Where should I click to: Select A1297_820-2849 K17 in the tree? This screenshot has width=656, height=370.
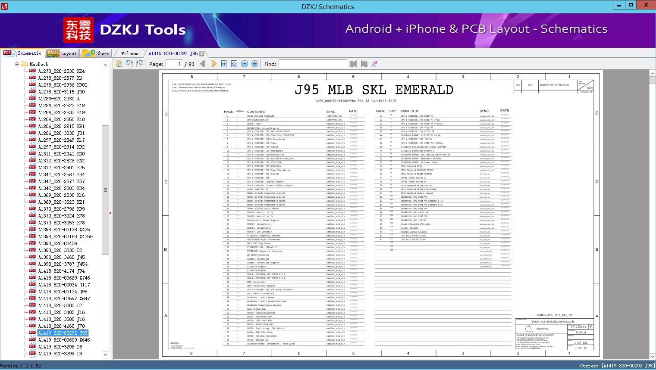pos(61,140)
